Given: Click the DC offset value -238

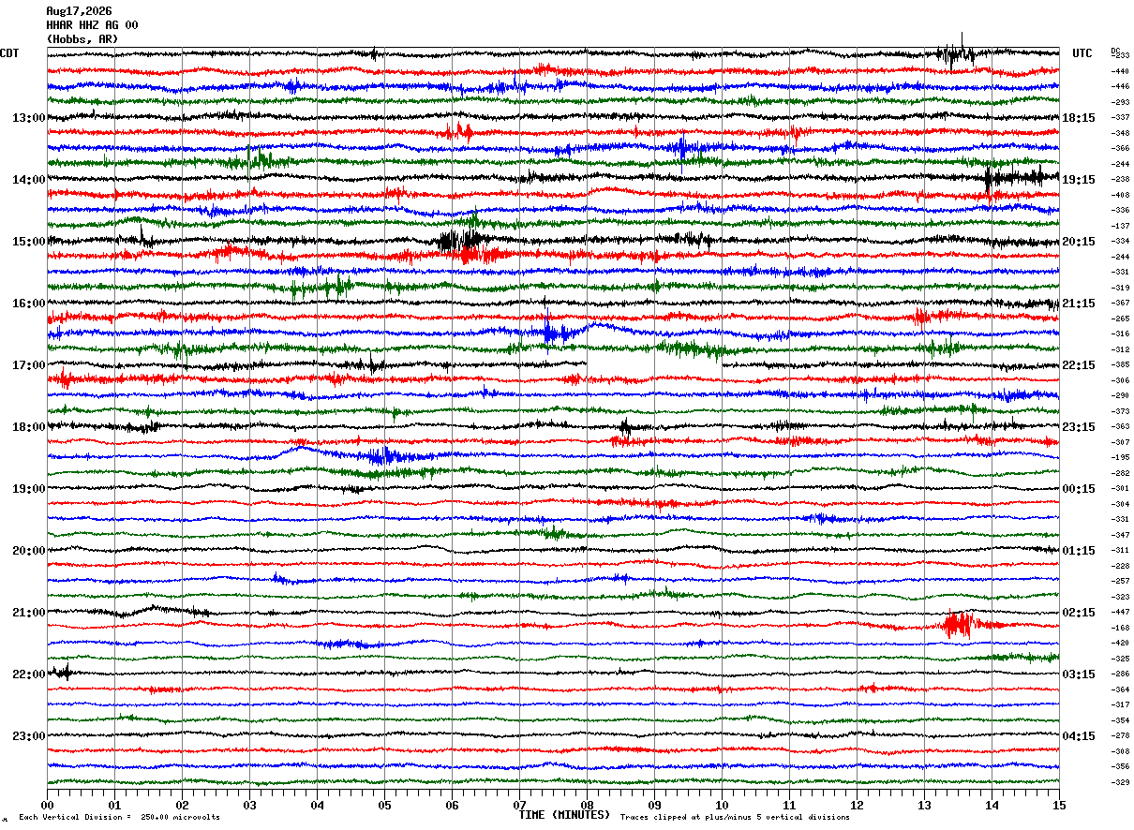Looking at the screenshot, I should (1120, 179).
